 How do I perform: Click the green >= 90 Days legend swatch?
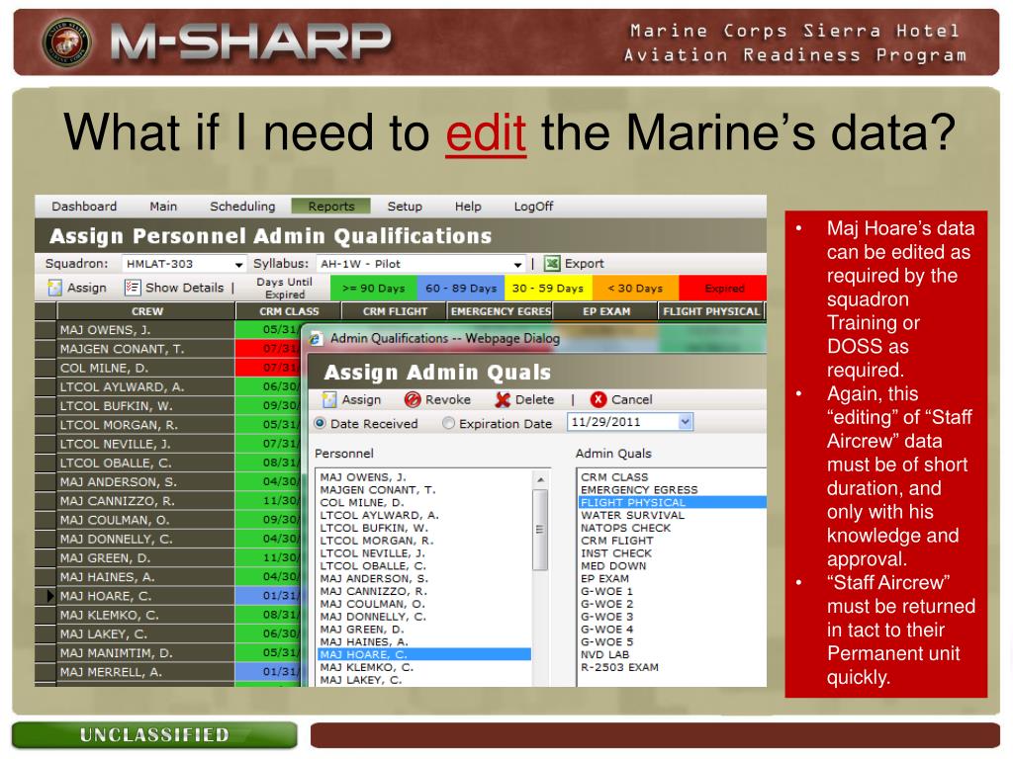coord(373,288)
